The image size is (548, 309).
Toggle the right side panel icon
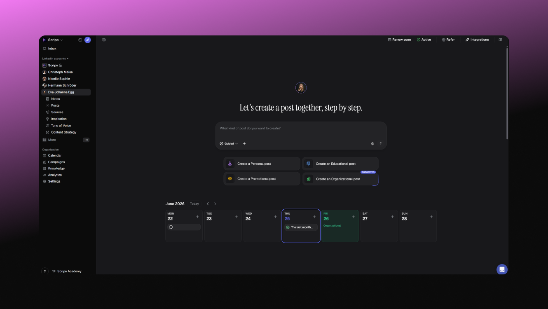pos(501,40)
